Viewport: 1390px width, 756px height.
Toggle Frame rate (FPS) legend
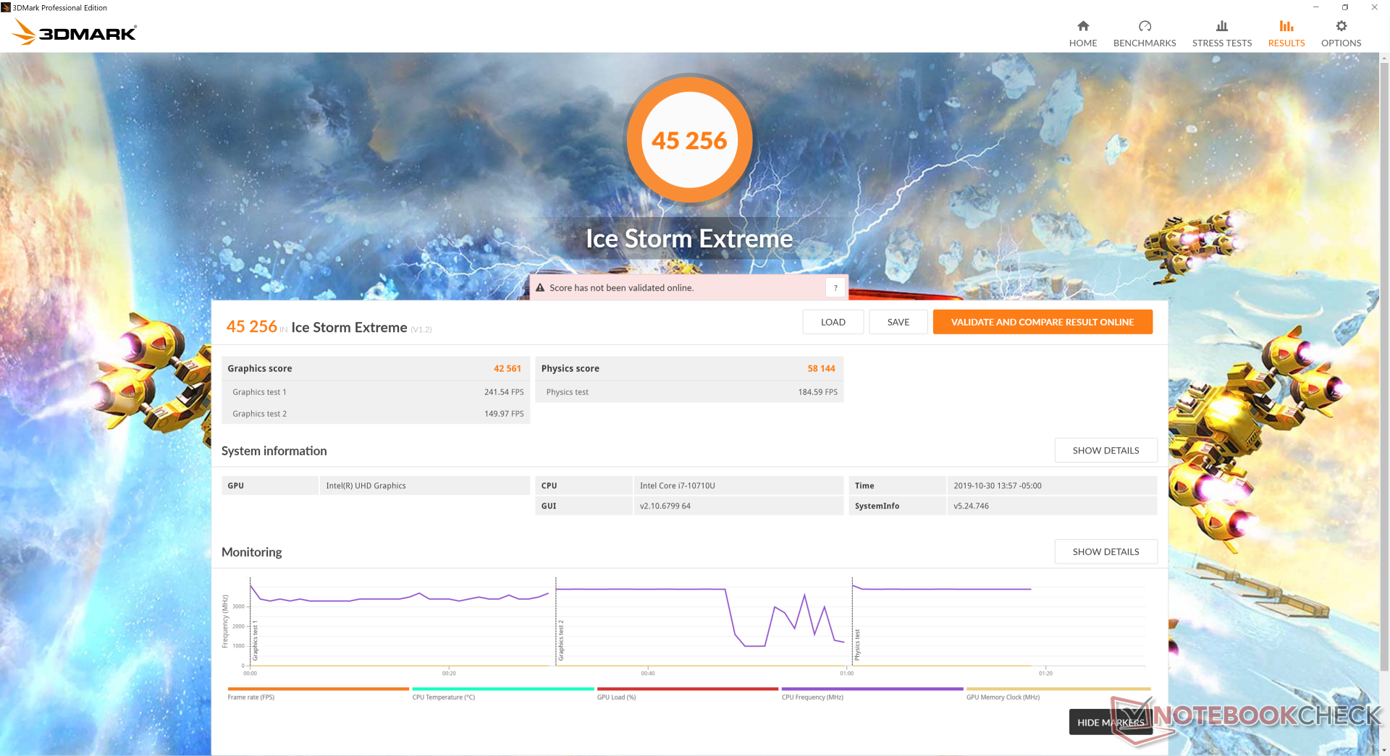(x=319, y=693)
